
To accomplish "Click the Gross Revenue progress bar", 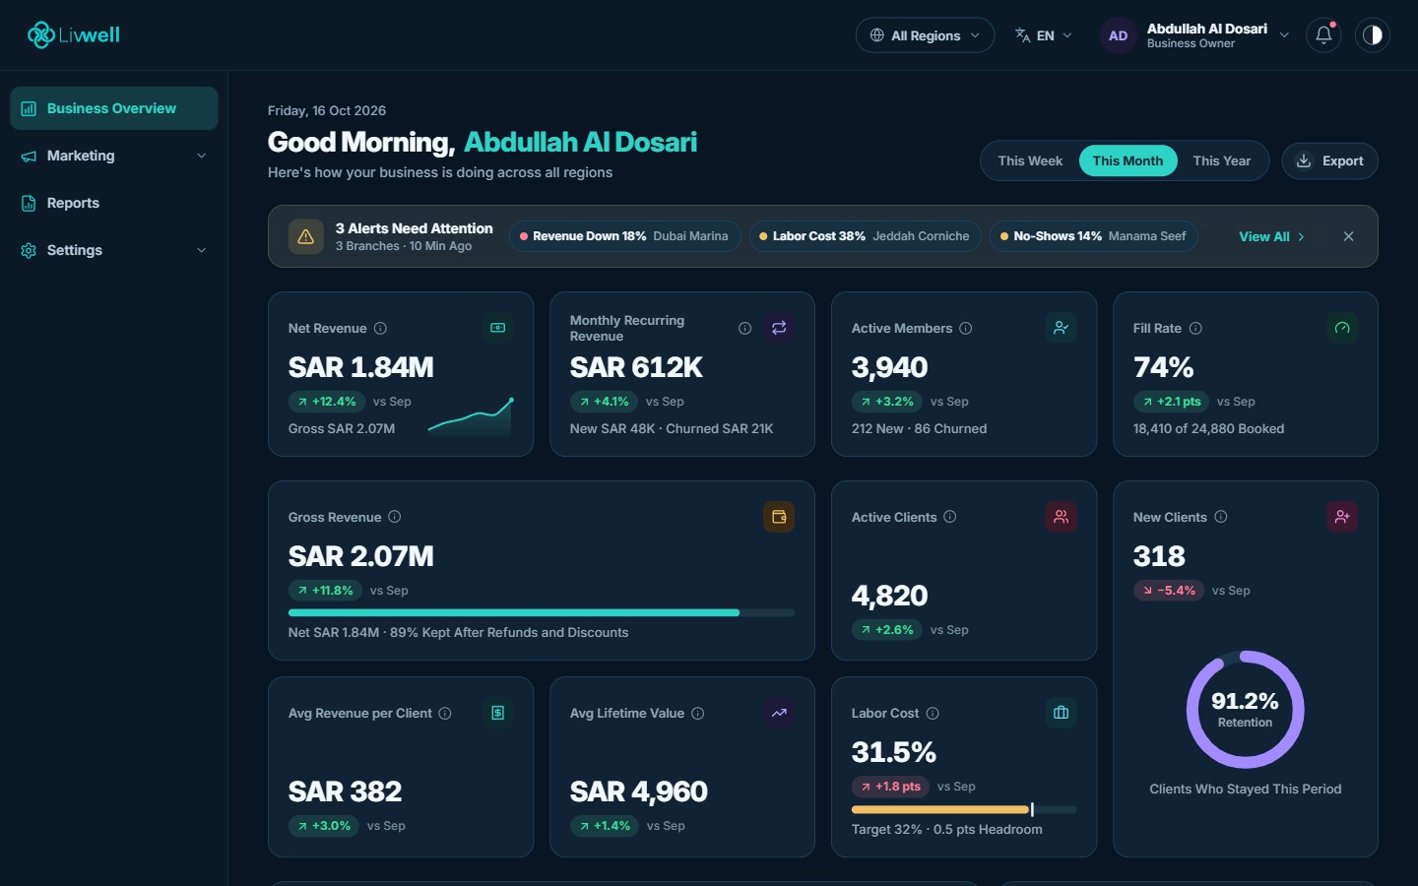I will coord(541,612).
